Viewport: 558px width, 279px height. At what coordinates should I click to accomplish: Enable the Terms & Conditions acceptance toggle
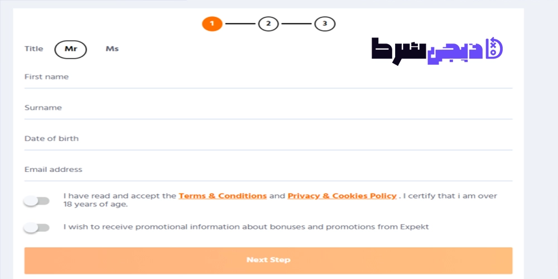tap(36, 201)
